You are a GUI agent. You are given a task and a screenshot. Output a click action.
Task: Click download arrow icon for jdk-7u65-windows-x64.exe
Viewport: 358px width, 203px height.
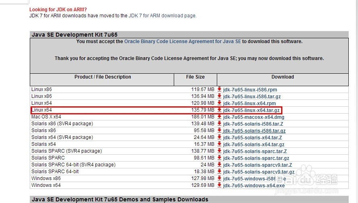pyautogui.click(x=219, y=185)
